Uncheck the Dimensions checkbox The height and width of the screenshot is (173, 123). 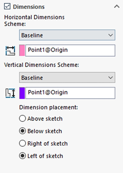point(7,6)
